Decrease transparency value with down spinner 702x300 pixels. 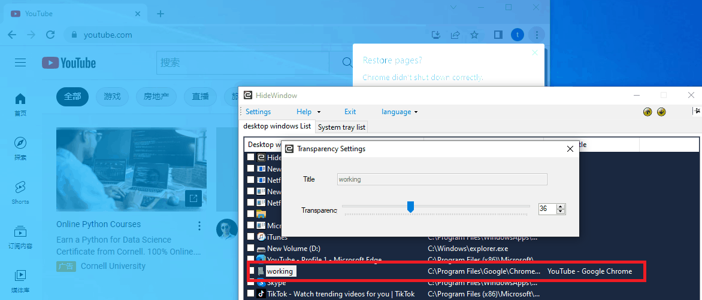point(561,211)
